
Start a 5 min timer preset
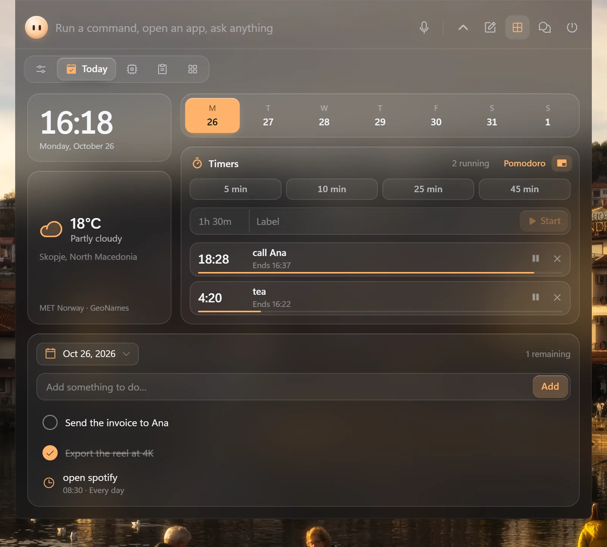[x=236, y=189]
